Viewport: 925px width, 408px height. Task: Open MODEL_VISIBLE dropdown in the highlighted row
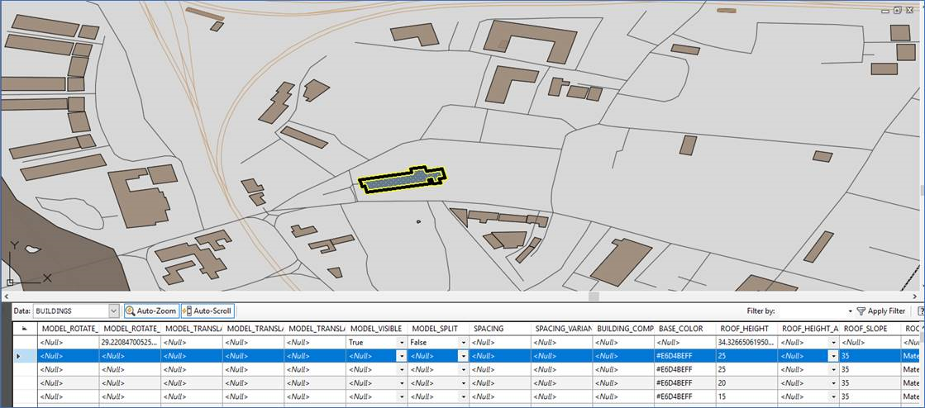[401, 356]
